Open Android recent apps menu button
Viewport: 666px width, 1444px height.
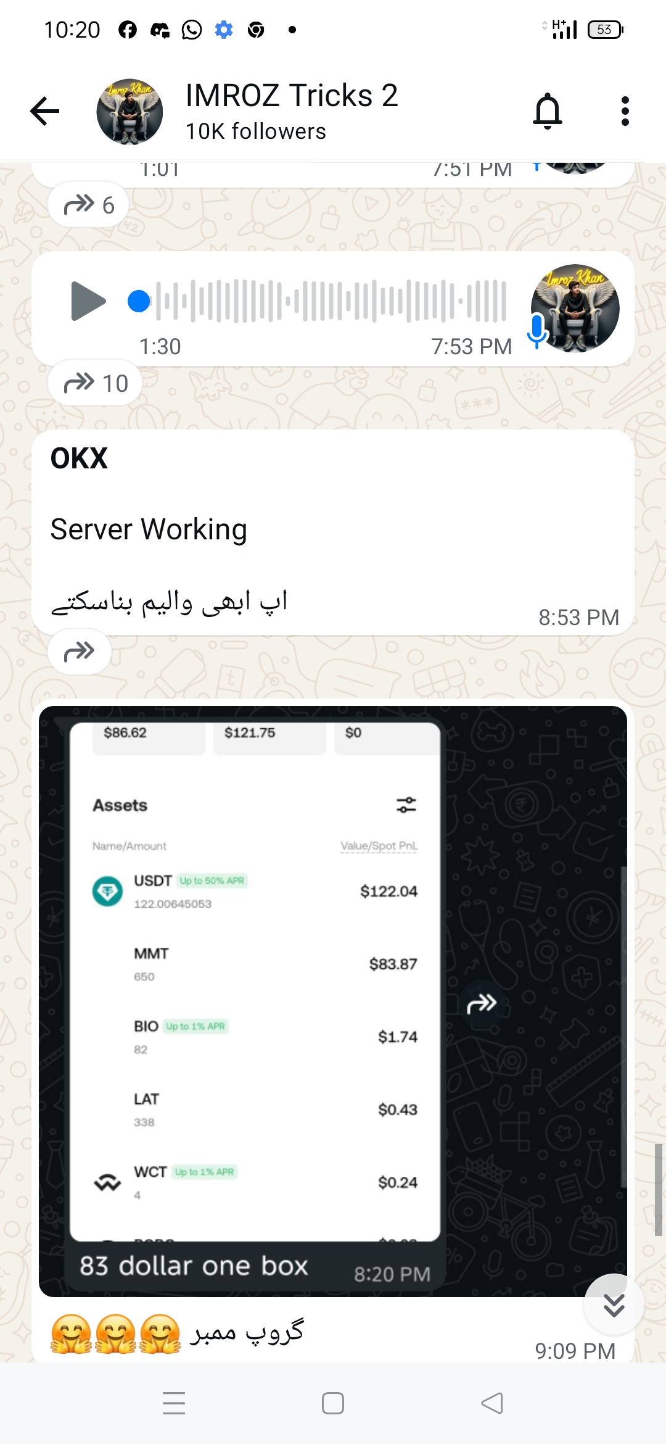pos(174,1403)
